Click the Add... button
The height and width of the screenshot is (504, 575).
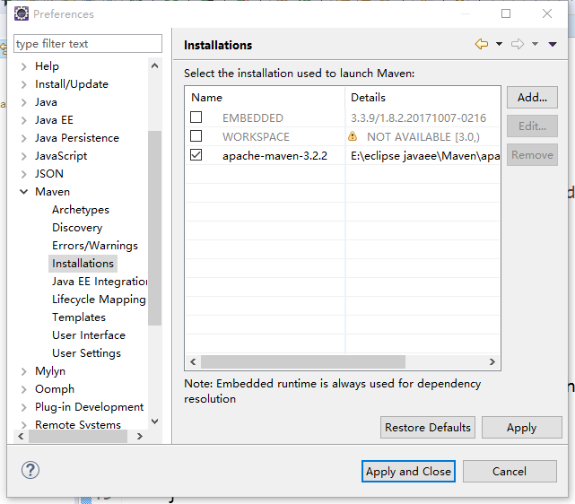point(532,98)
